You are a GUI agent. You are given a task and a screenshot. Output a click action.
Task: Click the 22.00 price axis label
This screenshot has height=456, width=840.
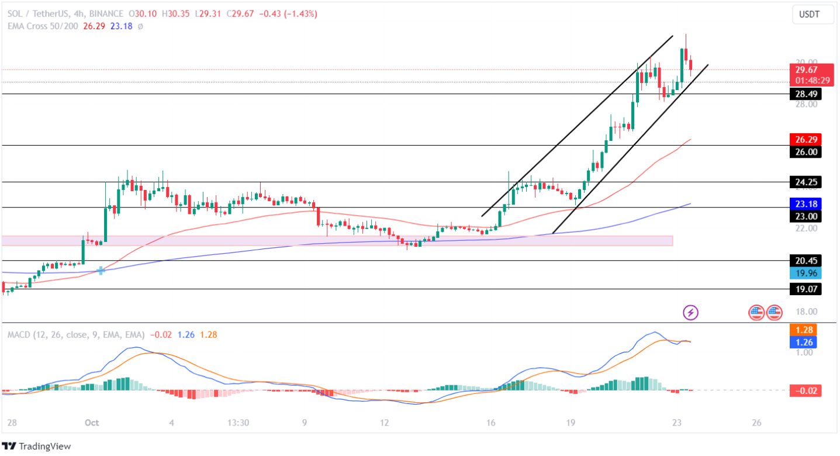pos(807,228)
